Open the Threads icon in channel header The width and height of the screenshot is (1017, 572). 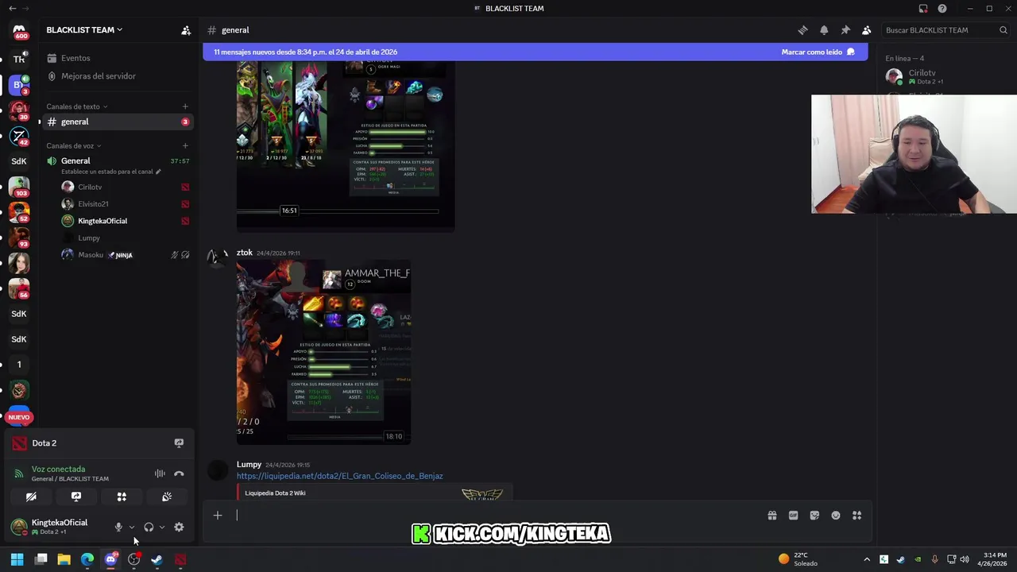coord(802,30)
